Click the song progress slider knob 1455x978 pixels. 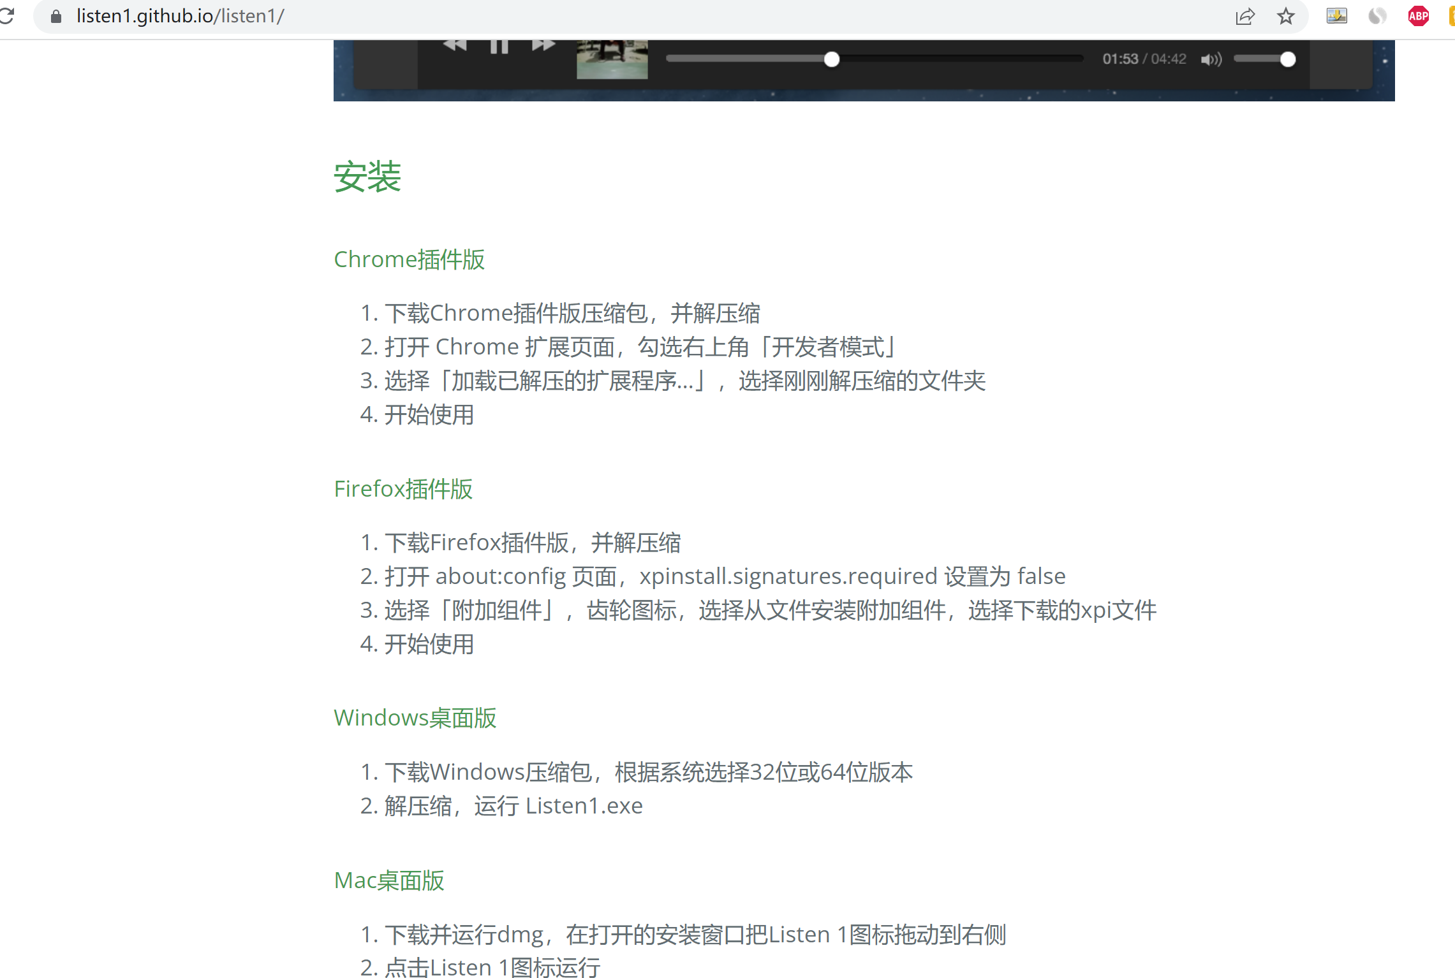831,59
